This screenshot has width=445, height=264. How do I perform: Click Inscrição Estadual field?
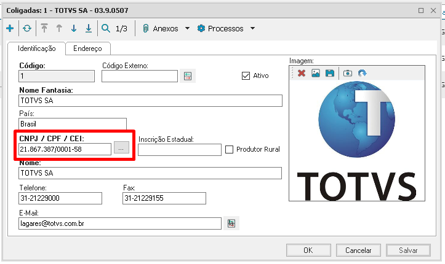pyautogui.click(x=180, y=150)
